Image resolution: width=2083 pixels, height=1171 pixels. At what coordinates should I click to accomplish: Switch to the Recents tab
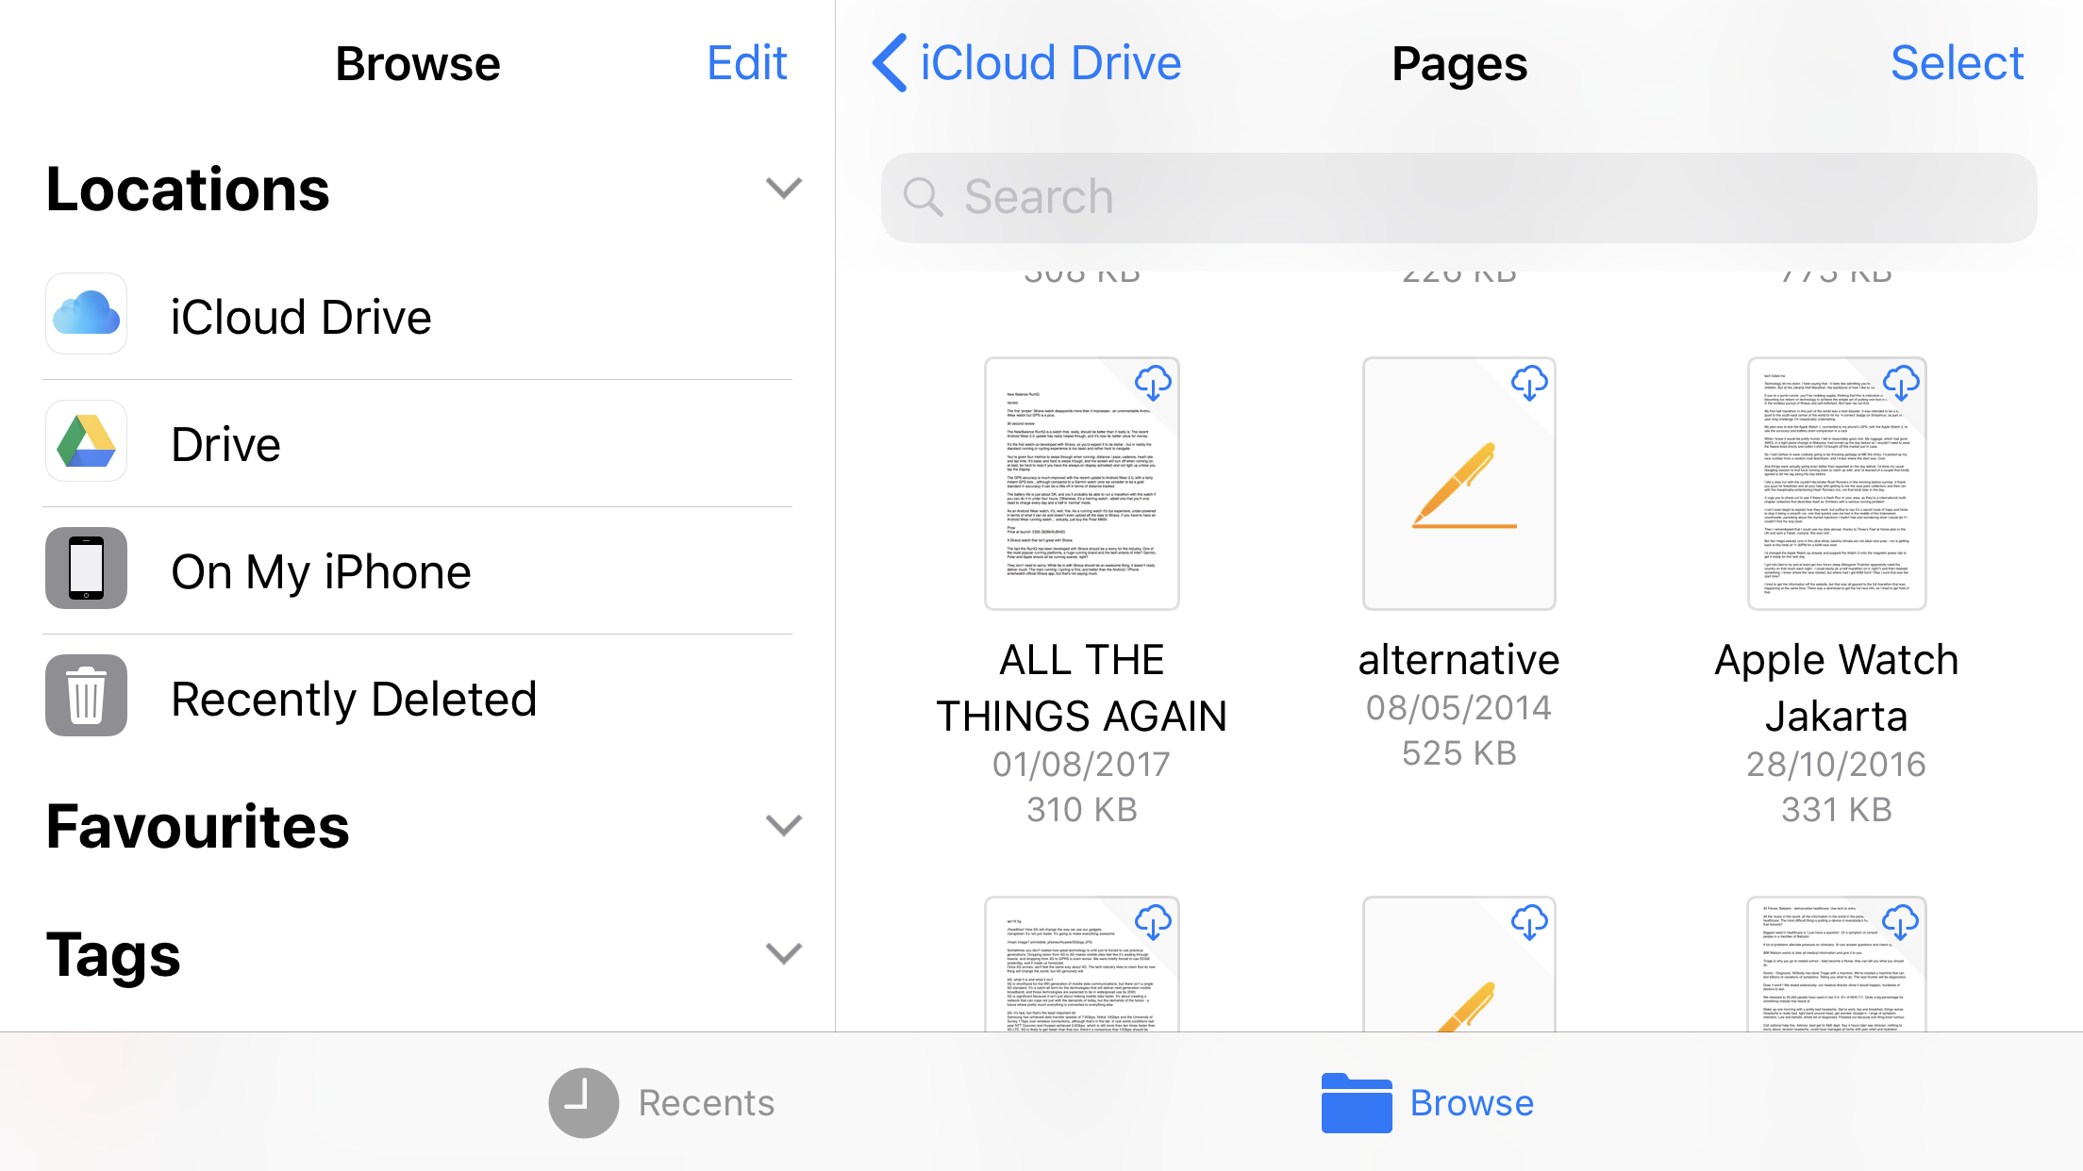click(662, 1102)
